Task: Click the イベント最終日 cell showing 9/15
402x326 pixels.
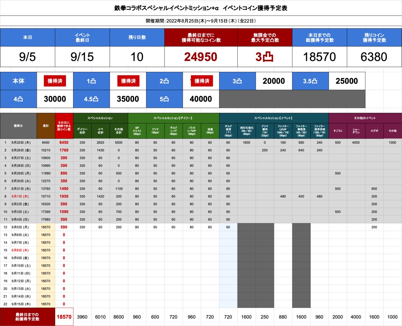Action: [x=82, y=57]
